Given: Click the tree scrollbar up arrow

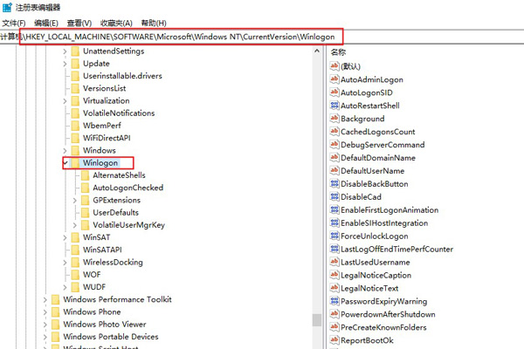Looking at the screenshot, I should [x=317, y=51].
